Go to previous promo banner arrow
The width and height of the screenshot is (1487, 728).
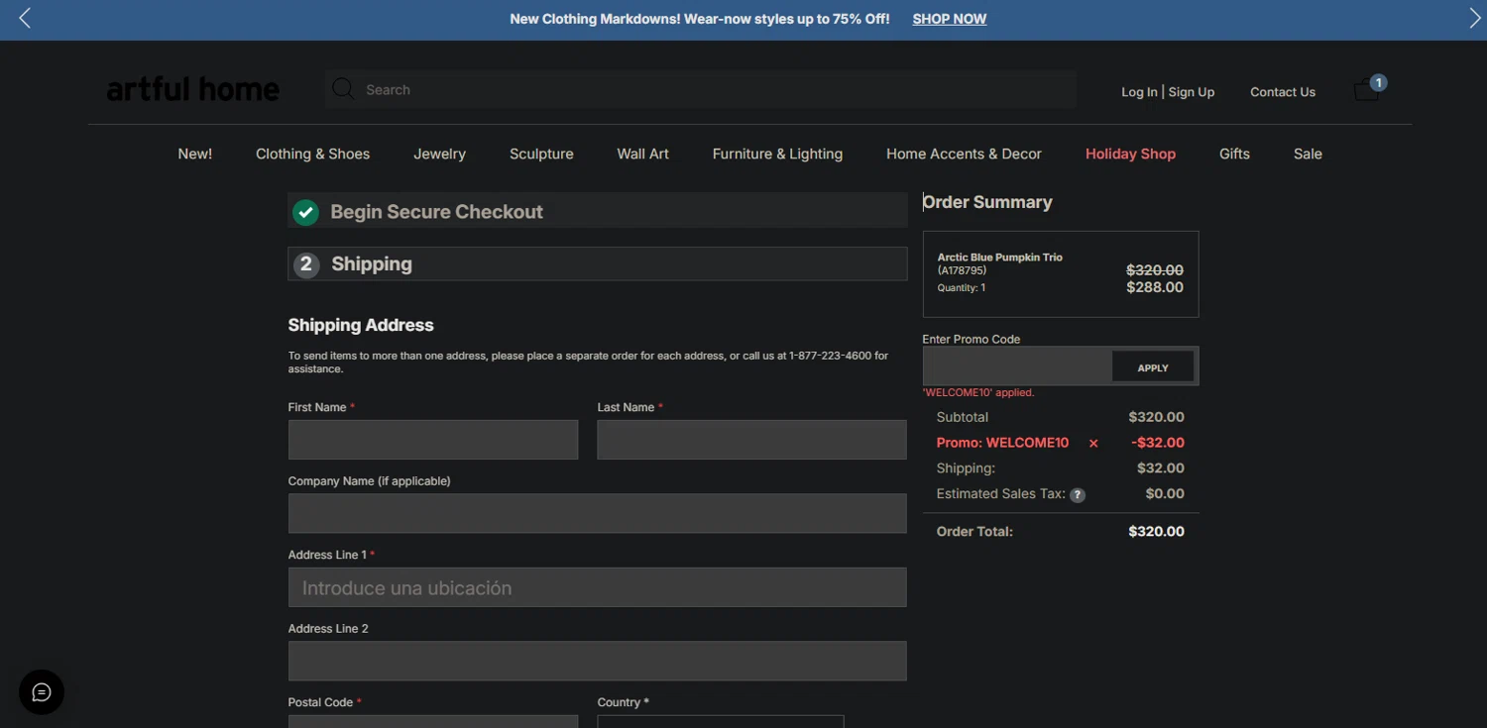[x=25, y=19]
